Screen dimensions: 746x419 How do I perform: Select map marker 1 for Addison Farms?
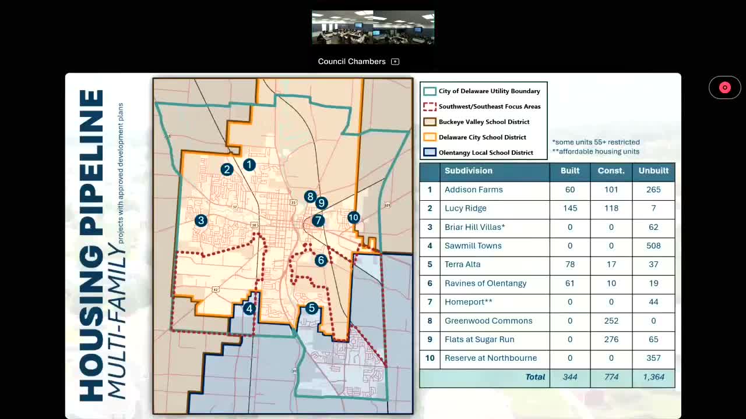click(x=249, y=165)
